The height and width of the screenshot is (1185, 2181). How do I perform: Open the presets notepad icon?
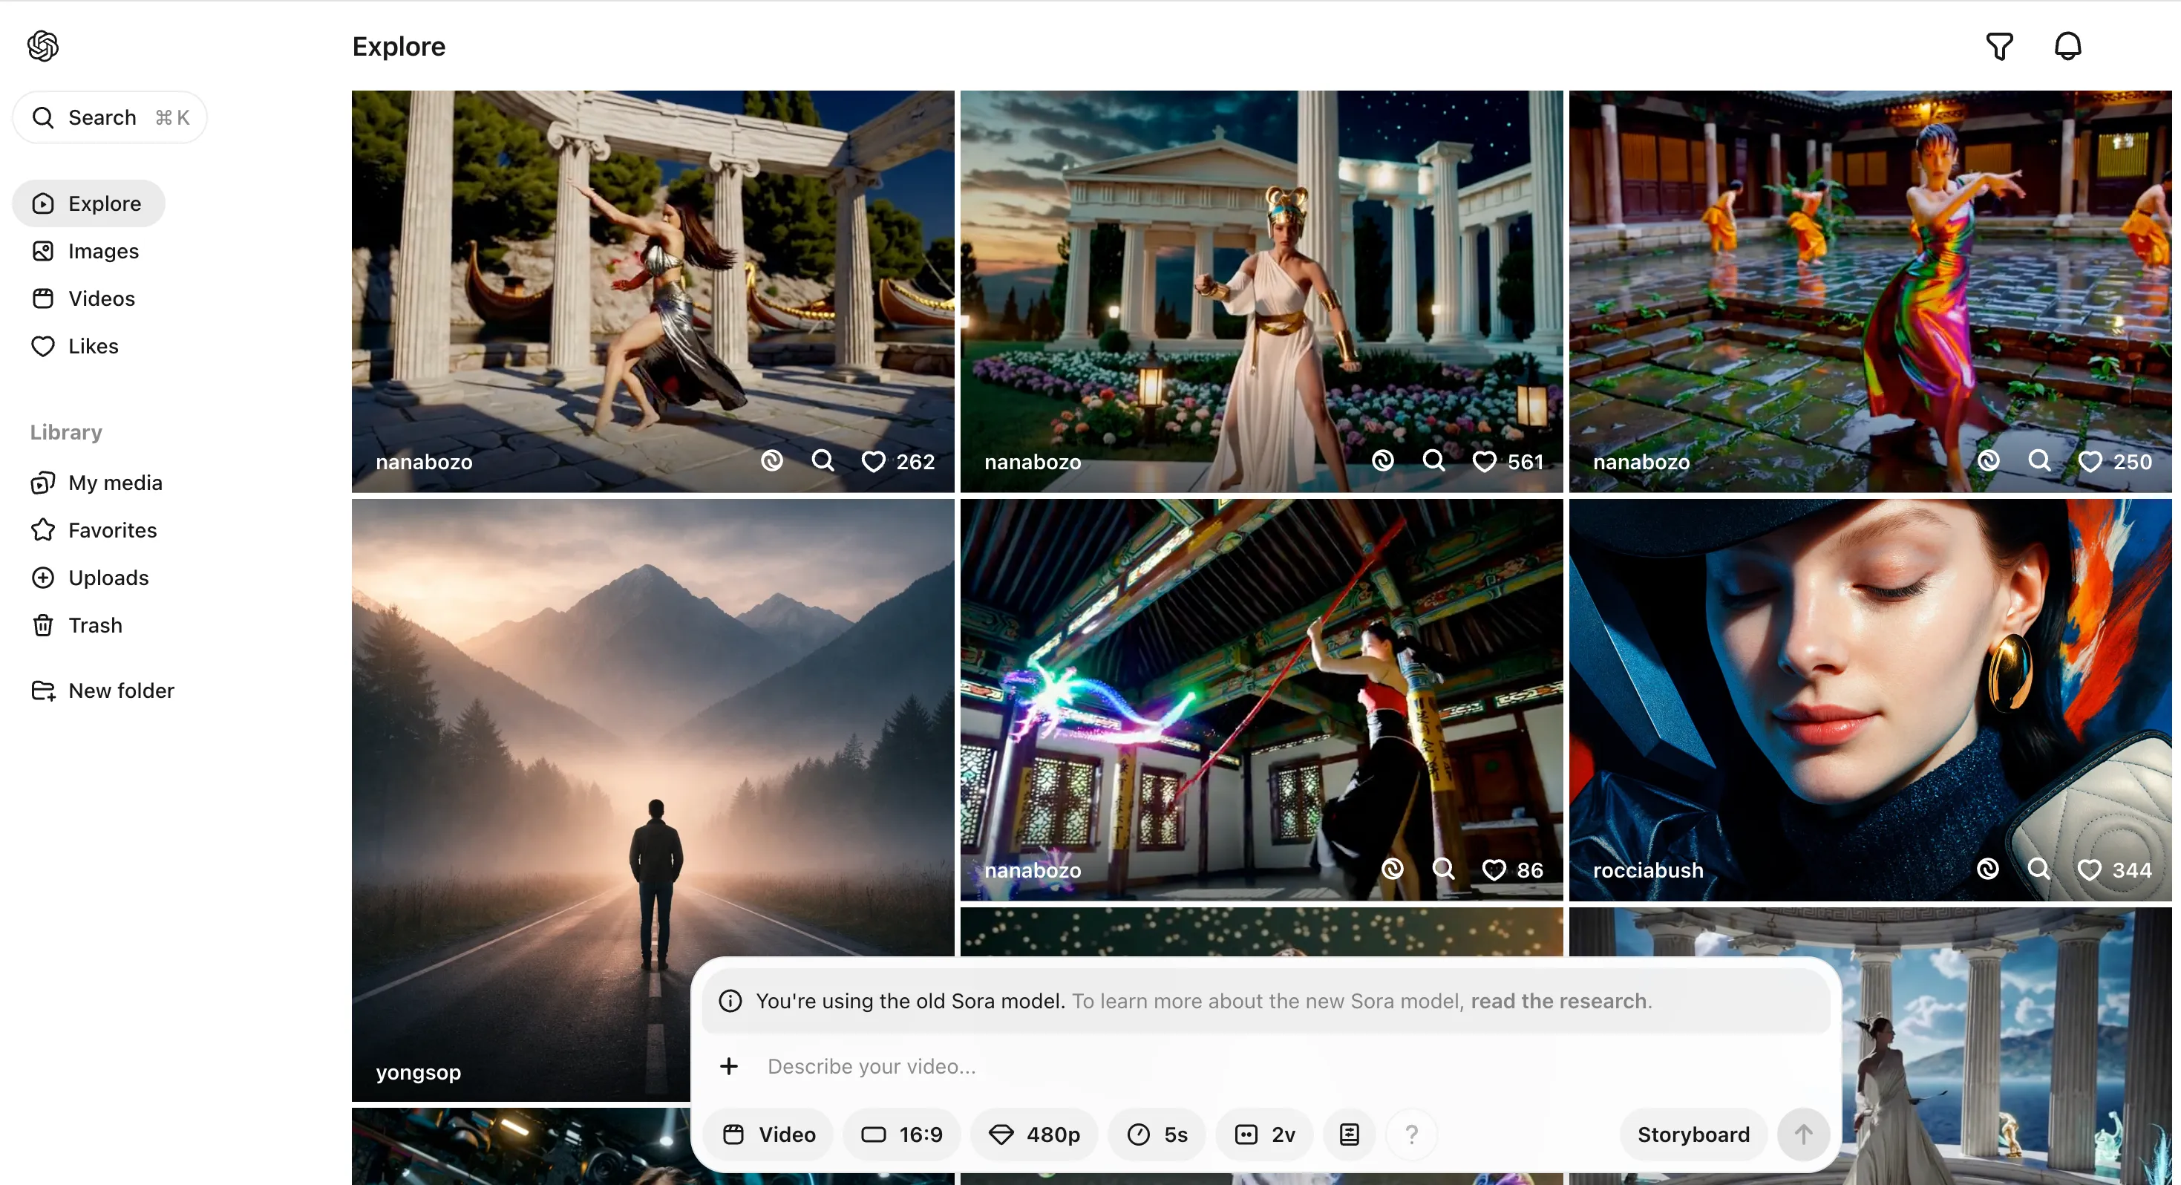pos(1350,1135)
